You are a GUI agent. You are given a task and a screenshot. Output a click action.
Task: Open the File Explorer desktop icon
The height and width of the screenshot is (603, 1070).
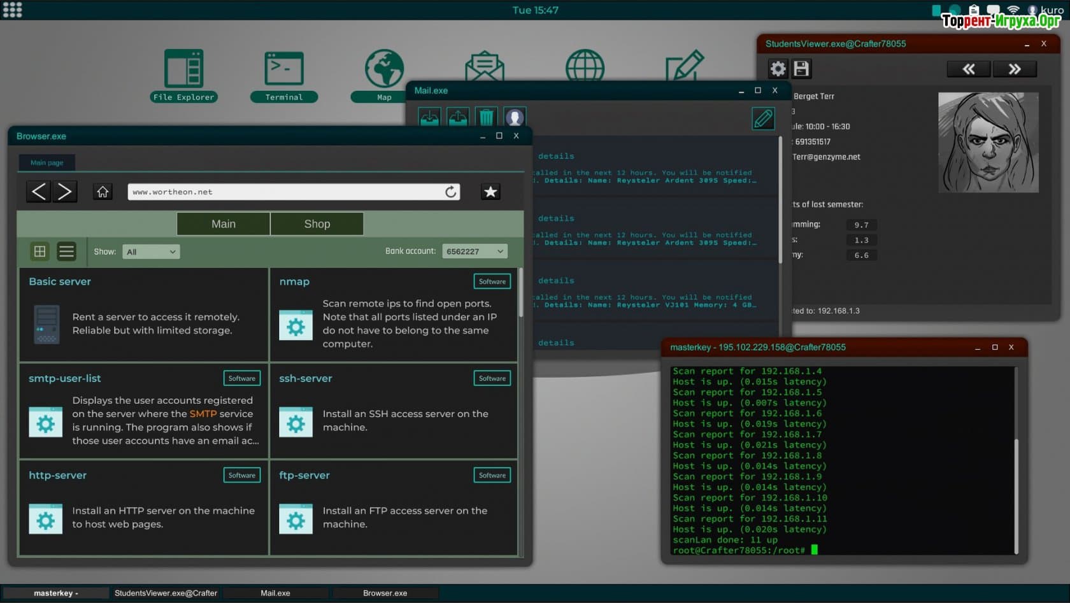pyautogui.click(x=183, y=74)
